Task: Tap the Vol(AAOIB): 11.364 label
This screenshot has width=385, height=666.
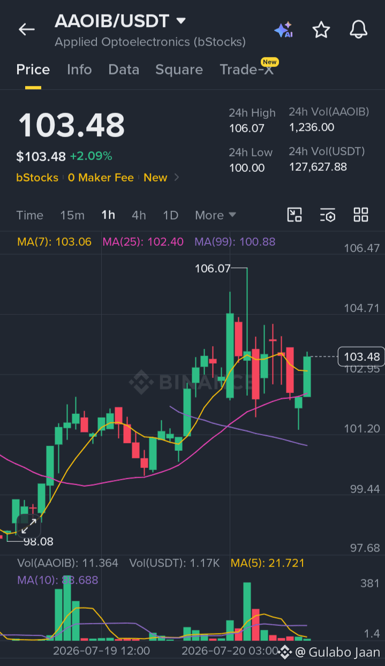Action: click(68, 563)
